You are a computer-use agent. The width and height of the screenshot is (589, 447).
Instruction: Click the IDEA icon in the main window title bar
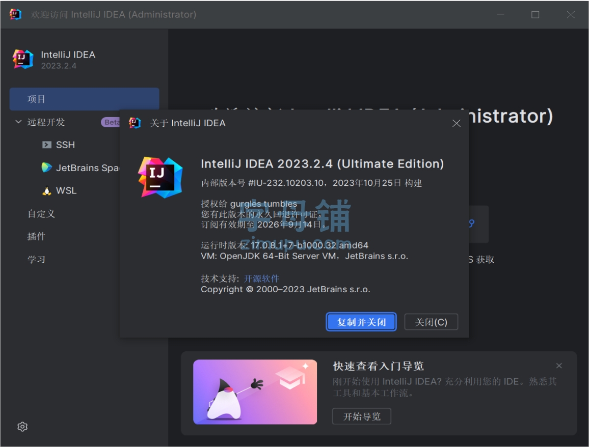pyautogui.click(x=15, y=14)
